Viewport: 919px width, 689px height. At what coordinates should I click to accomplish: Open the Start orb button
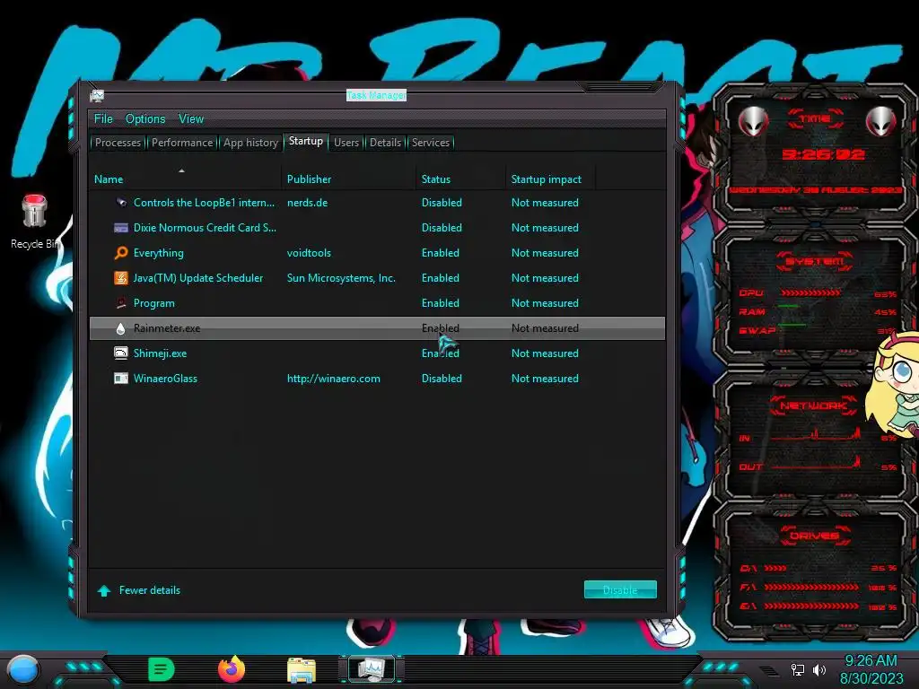coord(22,670)
